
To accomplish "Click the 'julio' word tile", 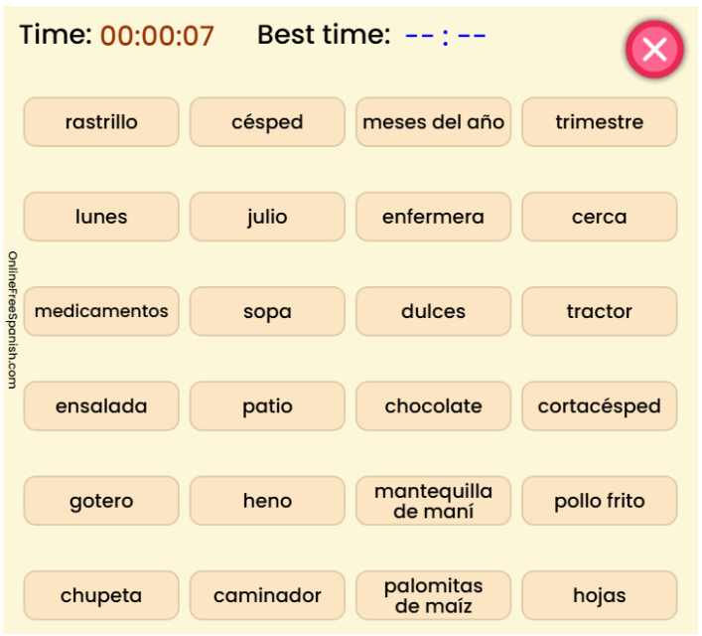I will coord(267,217).
